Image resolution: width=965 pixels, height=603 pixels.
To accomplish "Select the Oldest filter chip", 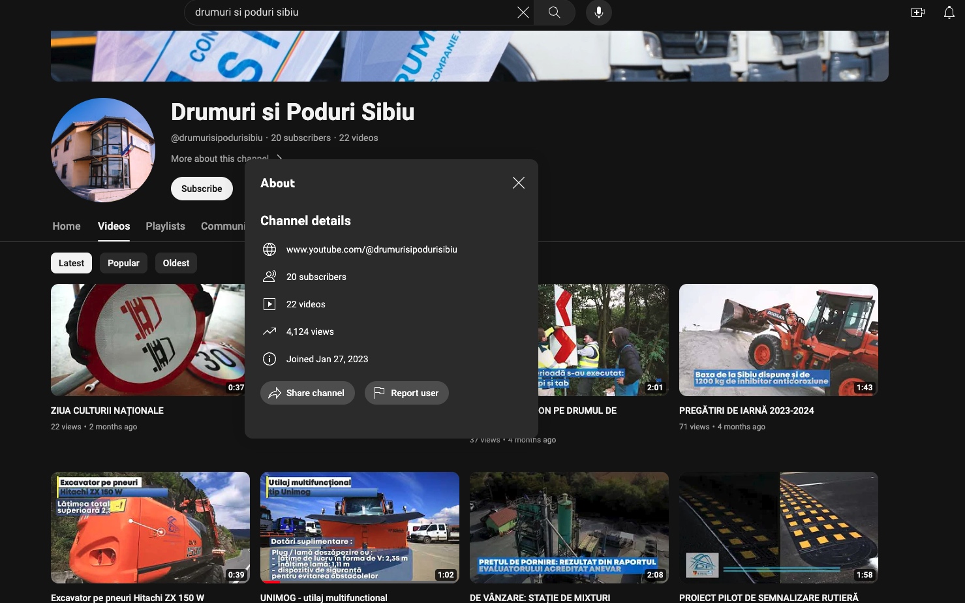I will pyautogui.click(x=176, y=263).
